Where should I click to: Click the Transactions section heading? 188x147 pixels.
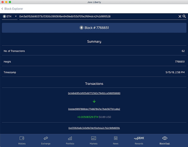[x=94, y=84]
